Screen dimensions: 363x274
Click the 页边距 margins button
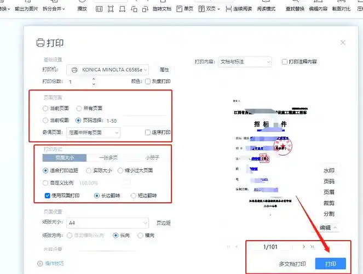coord(164,223)
